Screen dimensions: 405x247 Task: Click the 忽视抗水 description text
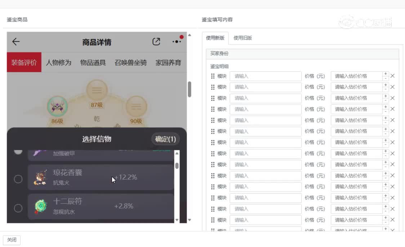(64, 212)
